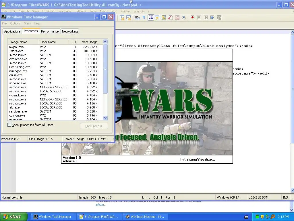Click Sync Vertical Scrolling icon in Notepad++

(122, 18)
